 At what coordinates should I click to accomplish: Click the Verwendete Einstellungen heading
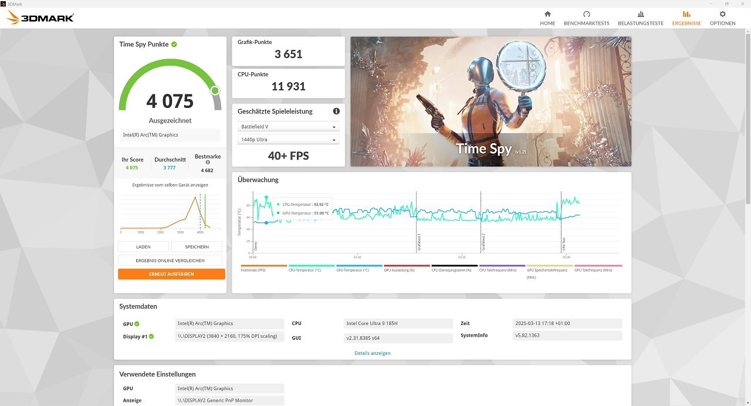(x=157, y=374)
